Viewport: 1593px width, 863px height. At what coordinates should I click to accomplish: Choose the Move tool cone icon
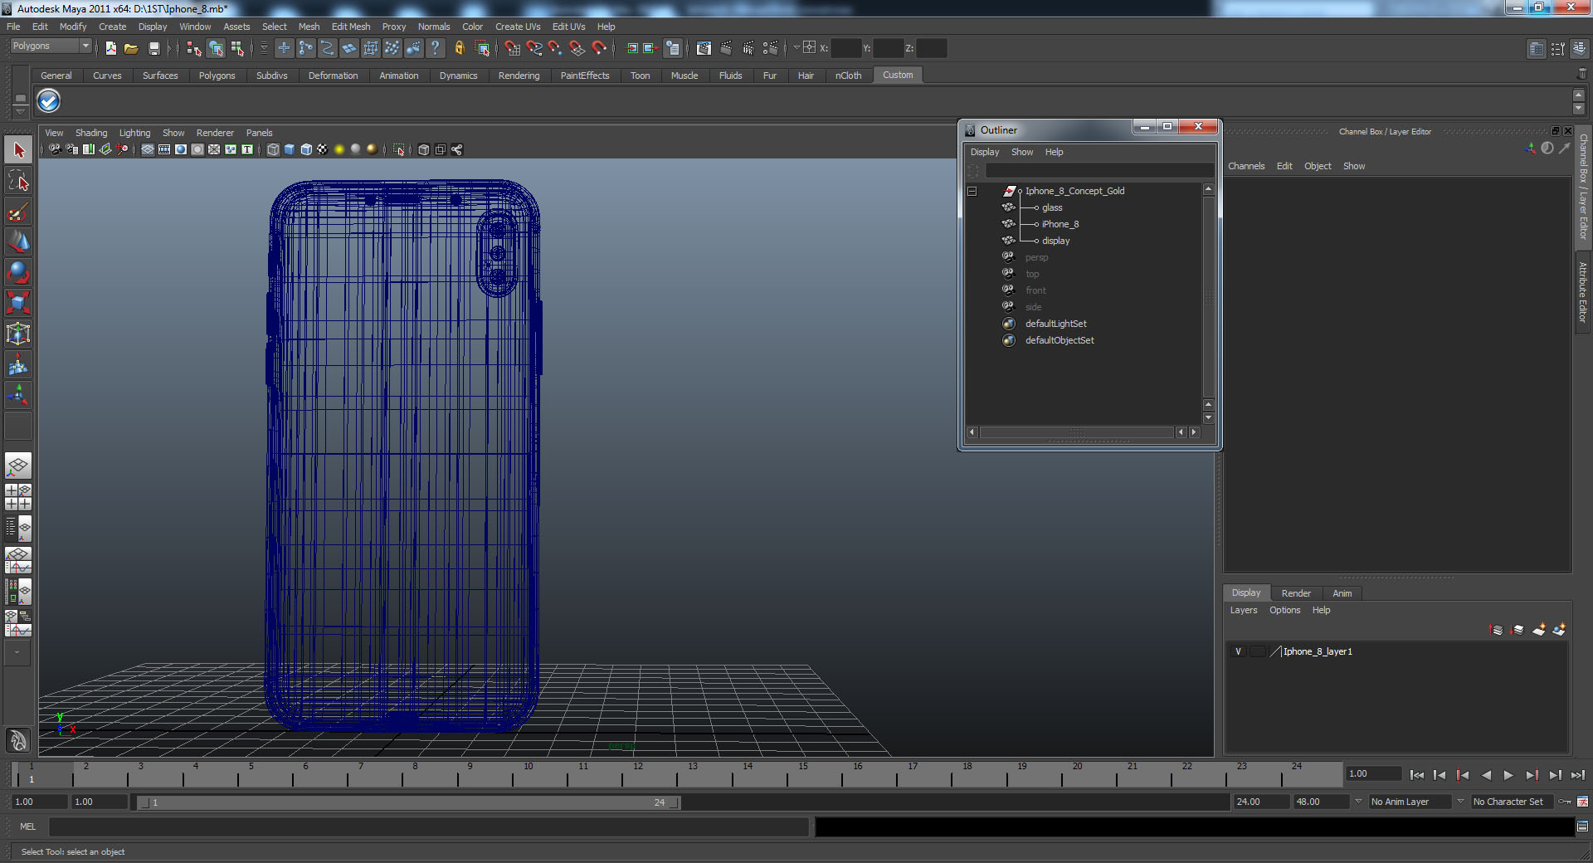pos(18,241)
